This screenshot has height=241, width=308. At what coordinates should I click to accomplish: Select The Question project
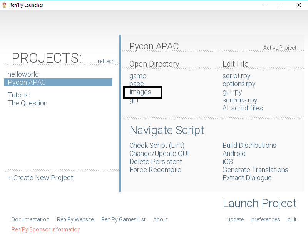pos(27,103)
